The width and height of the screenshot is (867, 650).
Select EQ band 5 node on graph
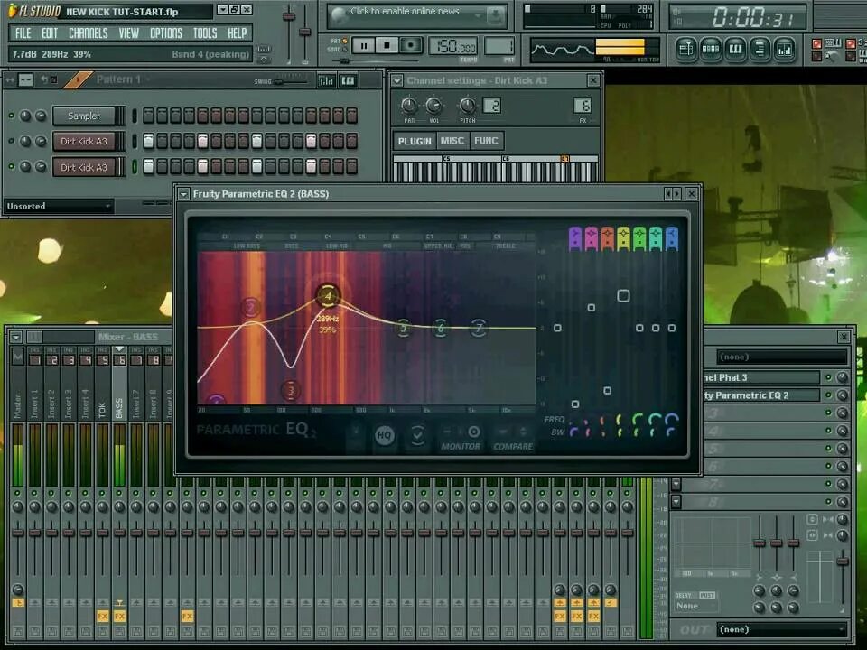[404, 329]
